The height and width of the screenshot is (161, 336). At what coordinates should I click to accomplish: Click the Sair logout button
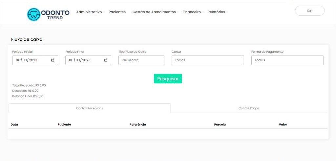pos(310,11)
